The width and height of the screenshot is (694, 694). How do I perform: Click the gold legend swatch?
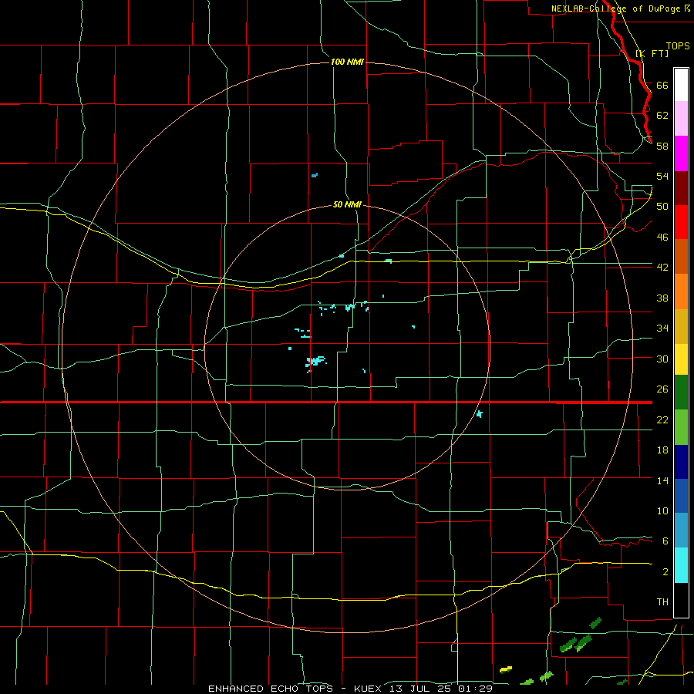pyautogui.click(x=681, y=325)
